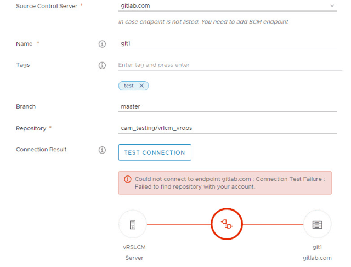Click the 'git1 gitlab.com' label under diagram
The image size is (351, 267).
[x=318, y=252]
